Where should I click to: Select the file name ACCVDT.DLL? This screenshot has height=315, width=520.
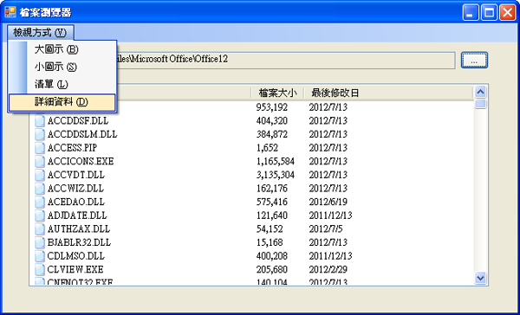tap(76, 175)
